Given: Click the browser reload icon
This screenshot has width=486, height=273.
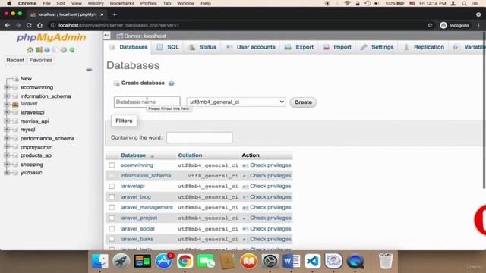Looking at the screenshot, I should (x=29, y=25).
